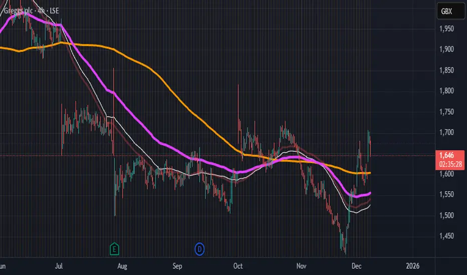Click the 1,450 price axis label
Viewport: 467px width, 275px height.
pos(447,236)
